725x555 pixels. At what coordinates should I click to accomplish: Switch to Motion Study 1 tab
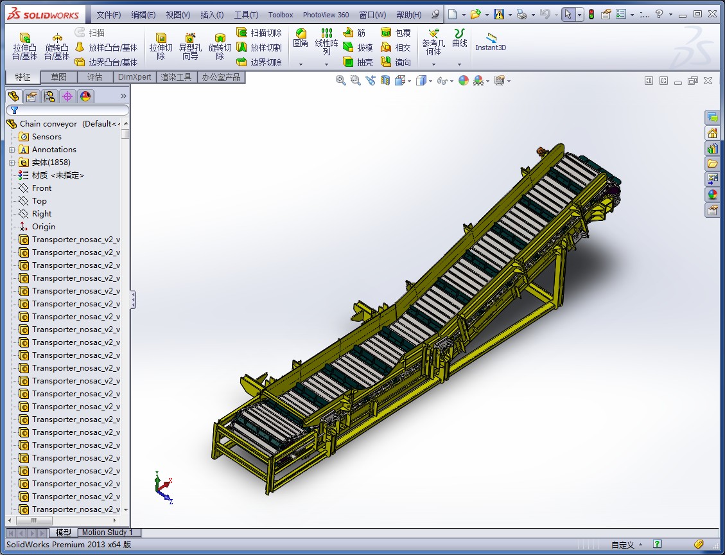pos(107,533)
